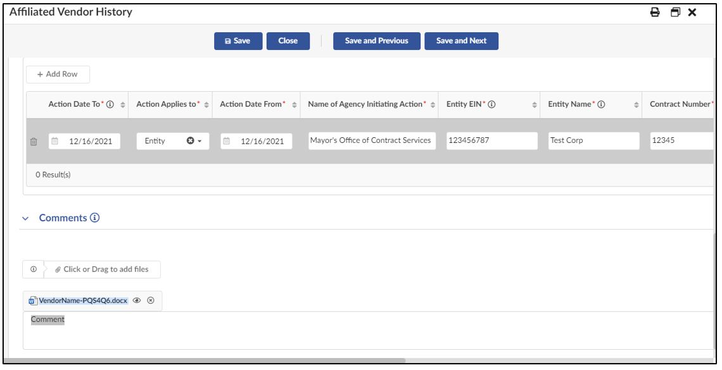Clear the Entity selection with X icon
The image size is (722, 370).
click(190, 141)
